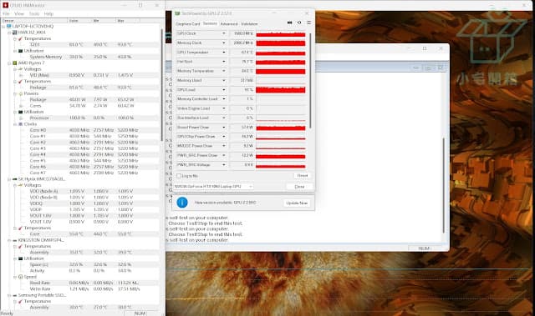
Task: Open the GPU Load sensor dropdown arrow
Action: (x=224, y=90)
